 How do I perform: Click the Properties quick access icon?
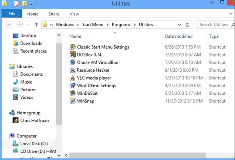click(16, 4)
